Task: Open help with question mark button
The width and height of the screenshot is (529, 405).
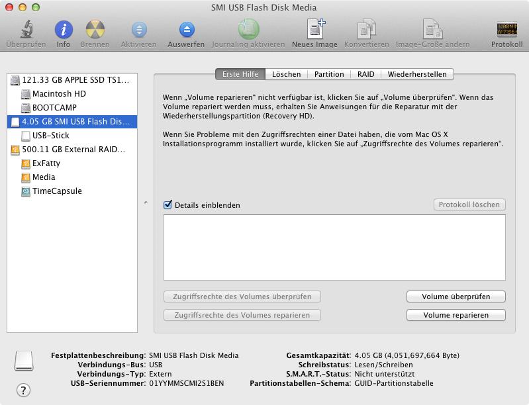Action: 23,390
